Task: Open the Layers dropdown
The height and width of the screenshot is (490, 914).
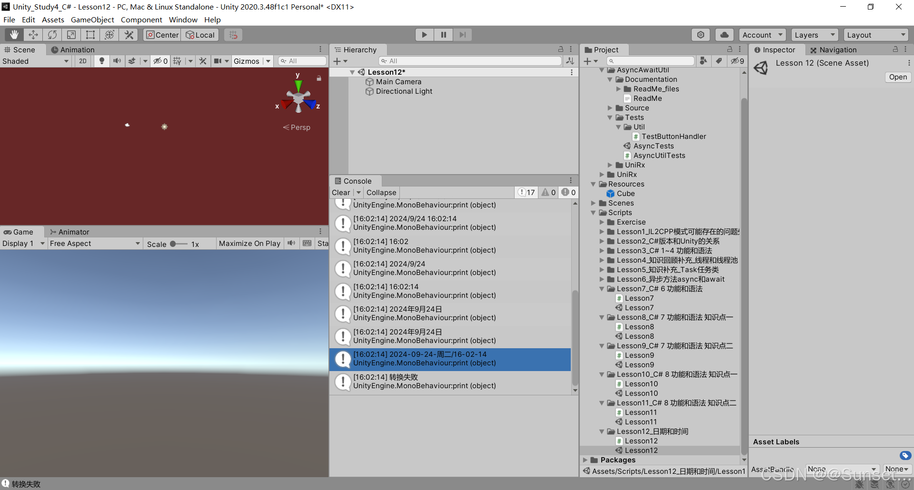Action: pos(815,35)
